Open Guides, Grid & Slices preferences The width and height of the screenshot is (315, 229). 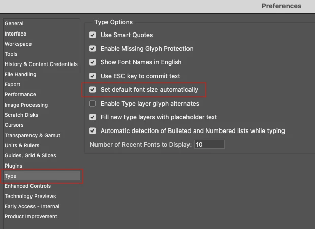[30, 155]
